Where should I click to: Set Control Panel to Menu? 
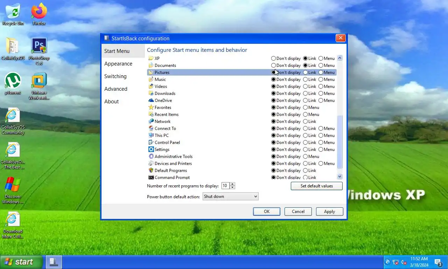(321, 143)
